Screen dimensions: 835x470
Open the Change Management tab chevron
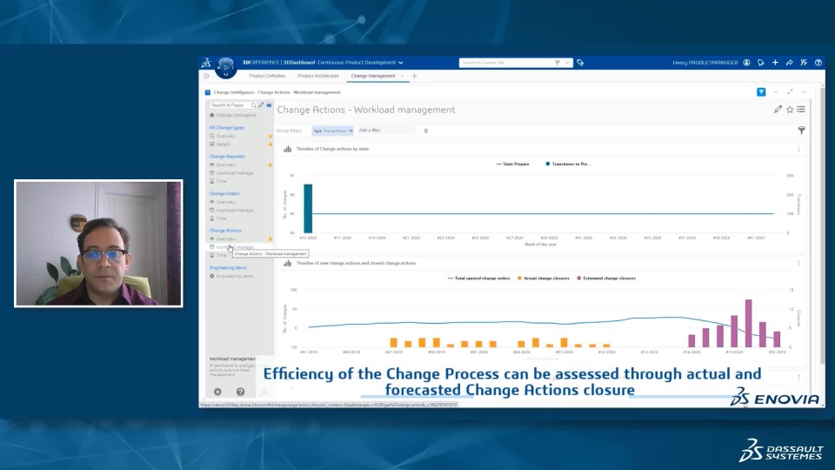pyautogui.click(x=403, y=77)
